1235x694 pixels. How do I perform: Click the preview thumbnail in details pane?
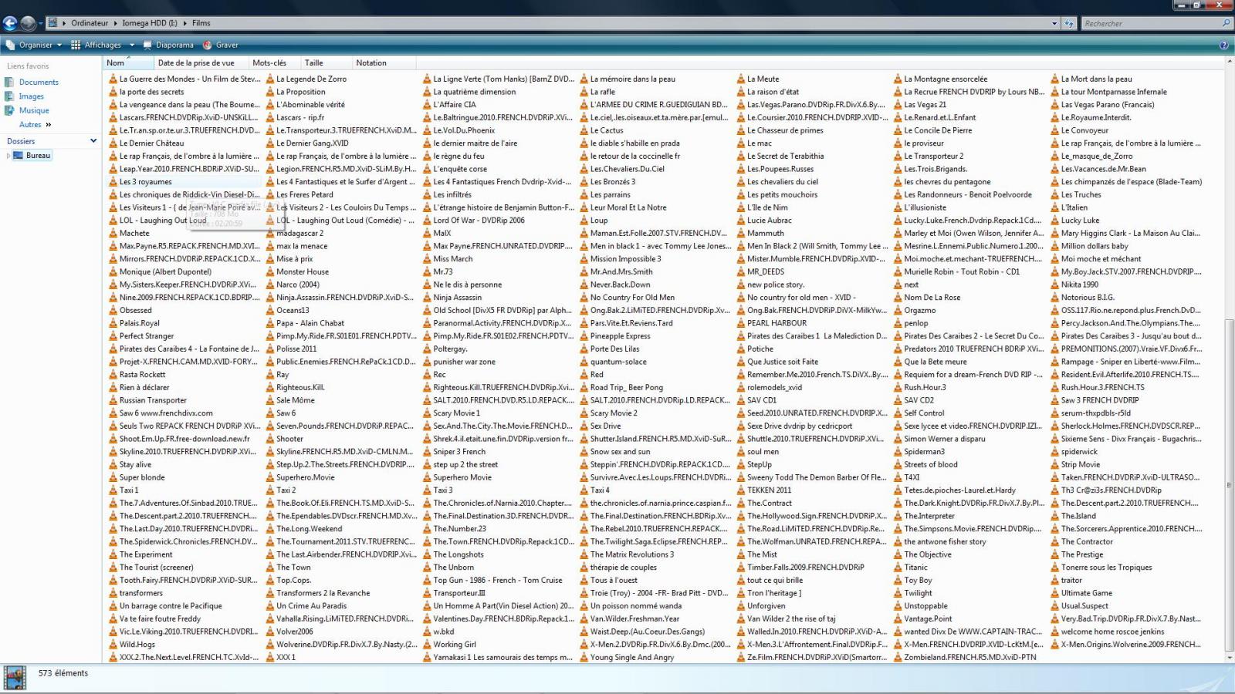click(15, 677)
